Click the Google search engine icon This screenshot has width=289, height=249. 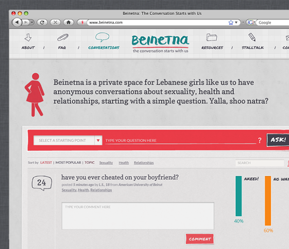point(250,23)
